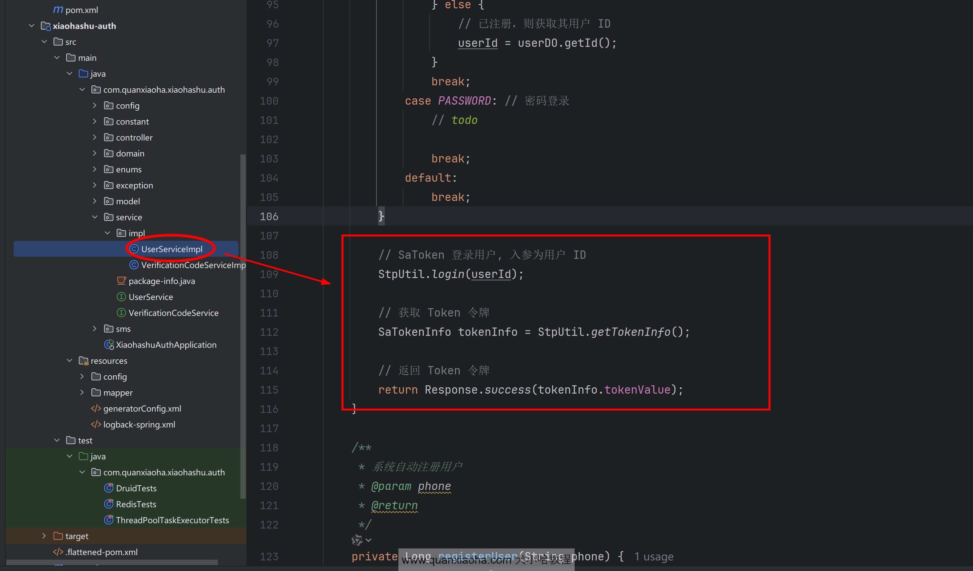Collapse the xiaohashu-auth module node
The height and width of the screenshot is (571, 973).
[x=32, y=26]
